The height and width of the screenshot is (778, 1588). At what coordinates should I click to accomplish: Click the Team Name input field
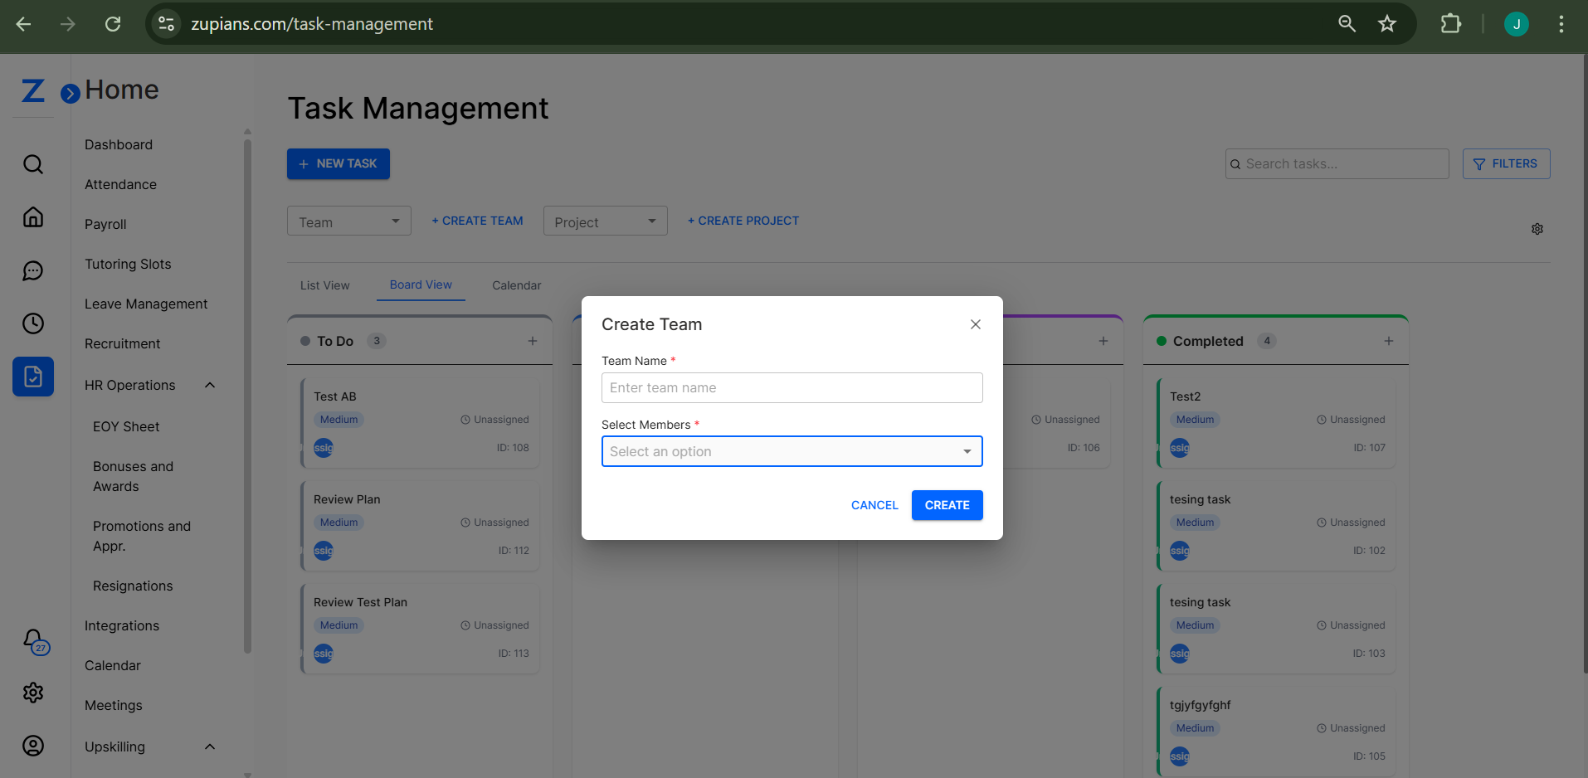coord(792,387)
